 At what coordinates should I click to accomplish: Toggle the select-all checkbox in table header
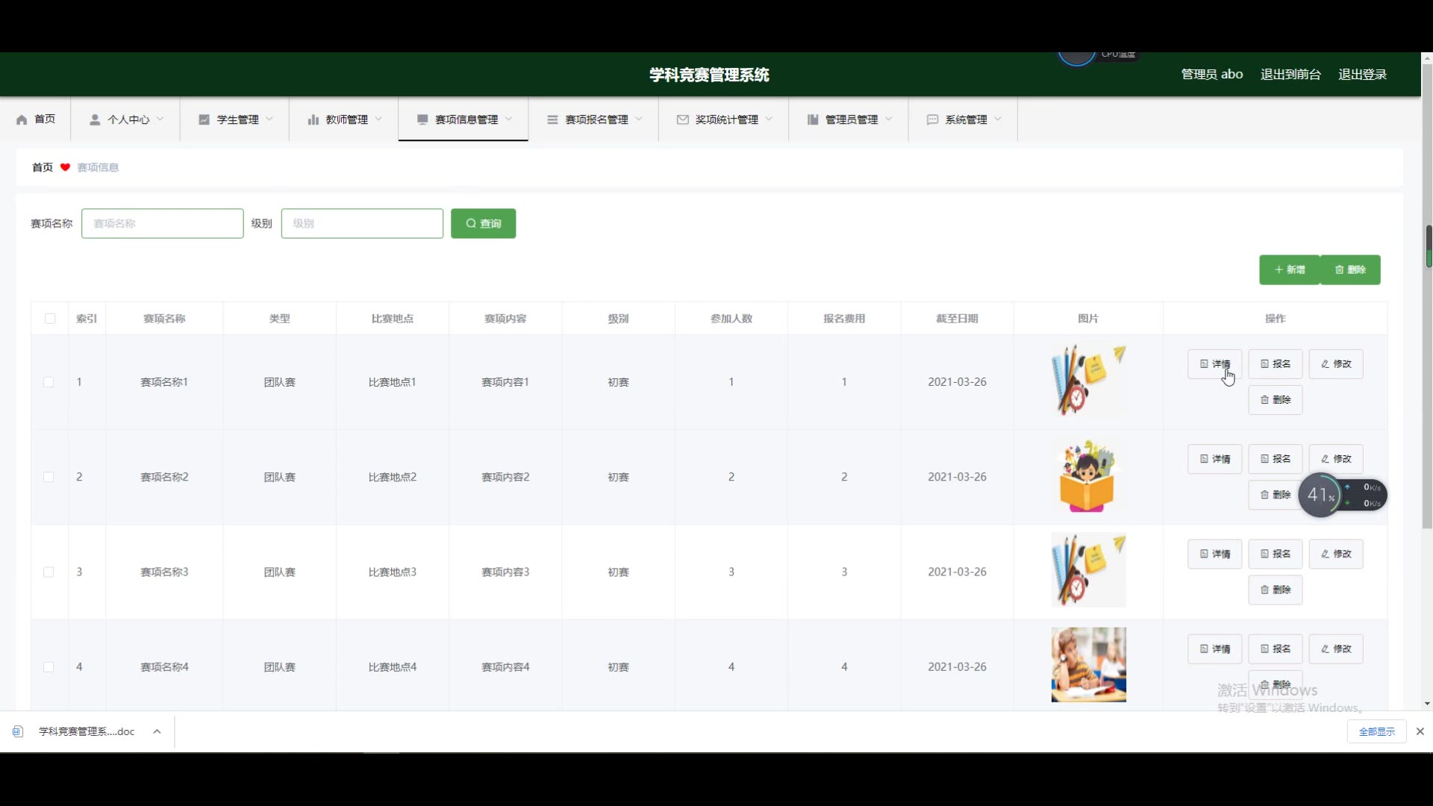50,319
